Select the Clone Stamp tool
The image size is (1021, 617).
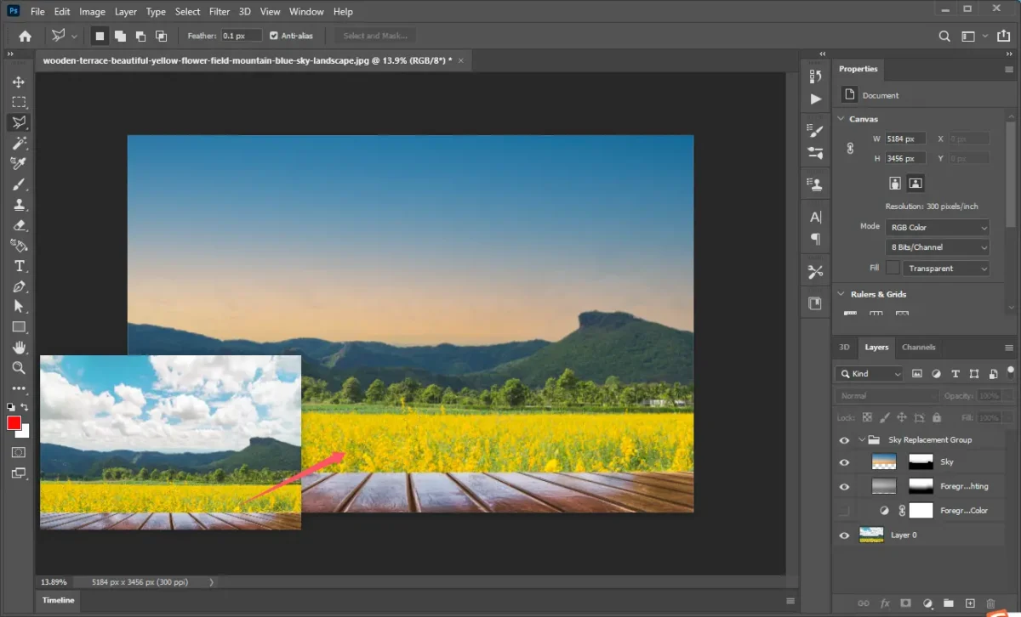point(19,205)
